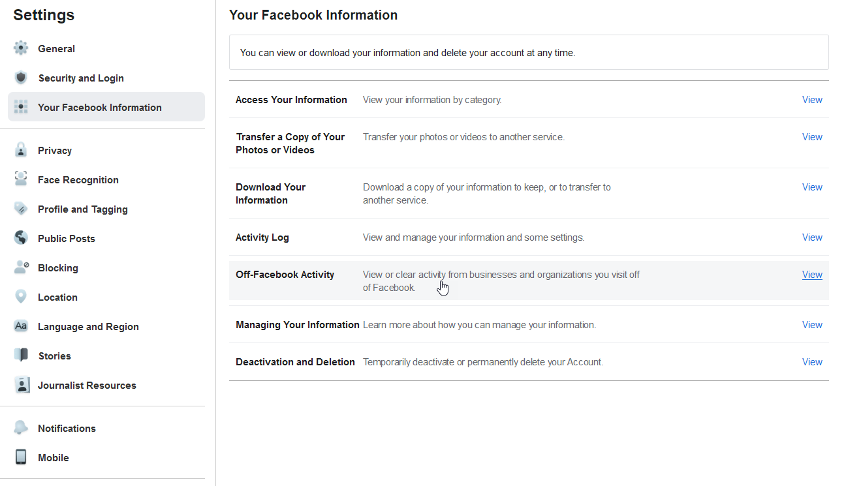Click the Your Facebook Information grid icon
This screenshot has width=846, height=486.
click(21, 107)
